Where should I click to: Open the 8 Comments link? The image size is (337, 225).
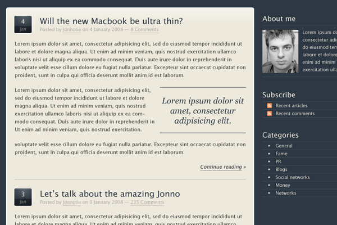click(144, 29)
